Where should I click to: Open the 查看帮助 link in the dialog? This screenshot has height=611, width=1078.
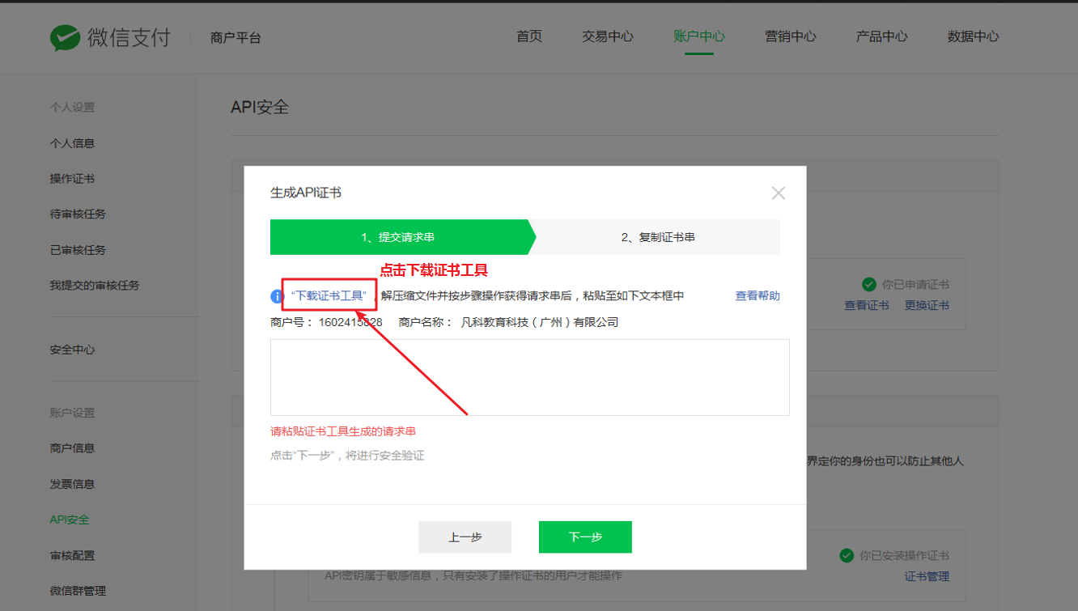[758, 295]
